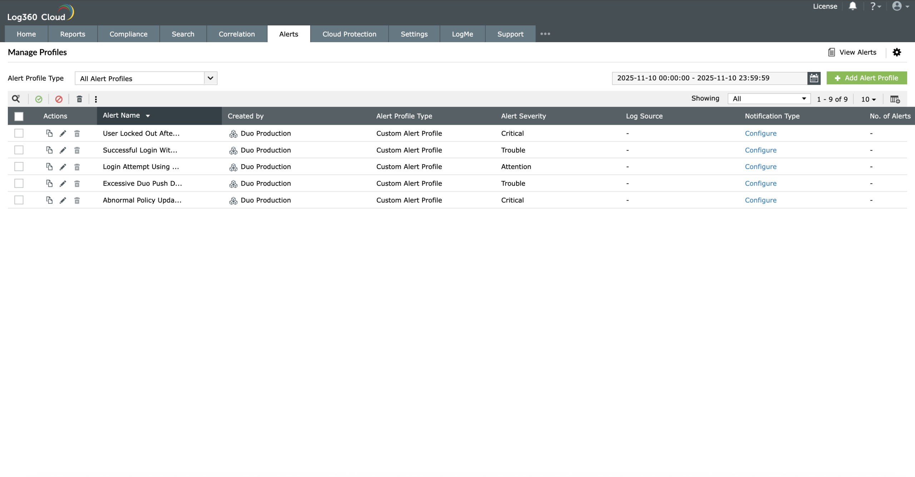Change rows per page from 10
The width and height of the screenshot is (915, 477).
[868, 99]
